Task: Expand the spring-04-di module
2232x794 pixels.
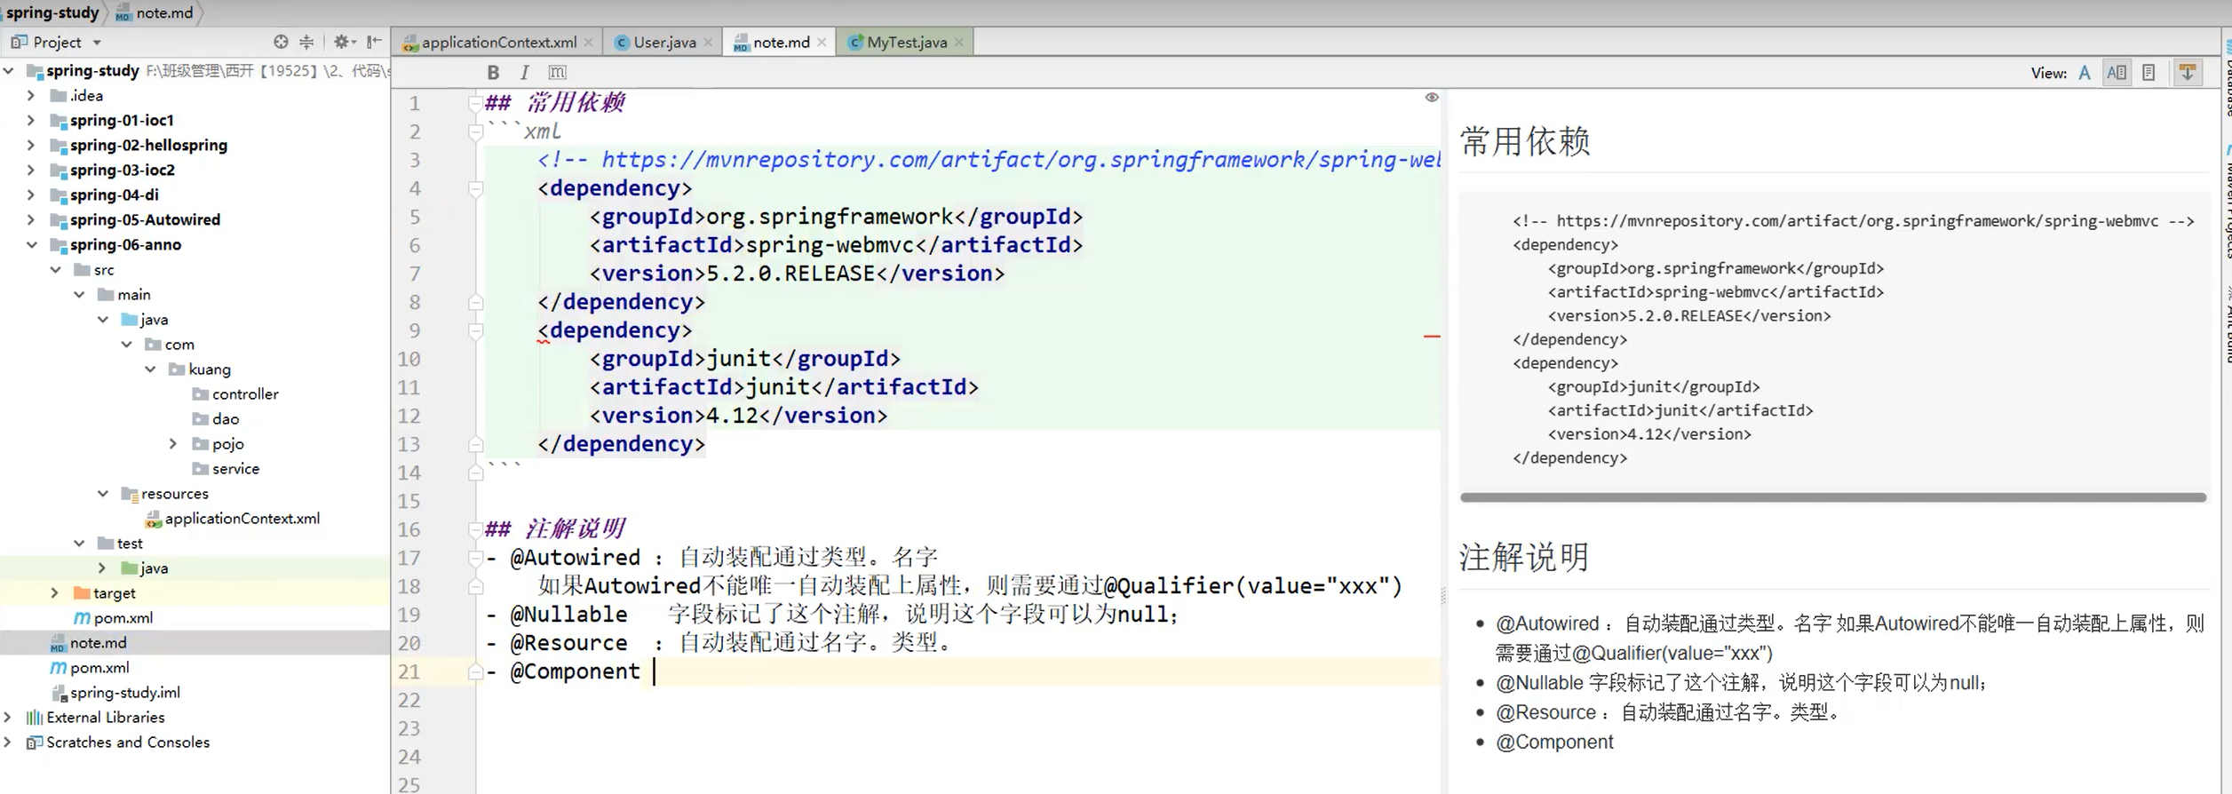Action: tap(31, 195)
